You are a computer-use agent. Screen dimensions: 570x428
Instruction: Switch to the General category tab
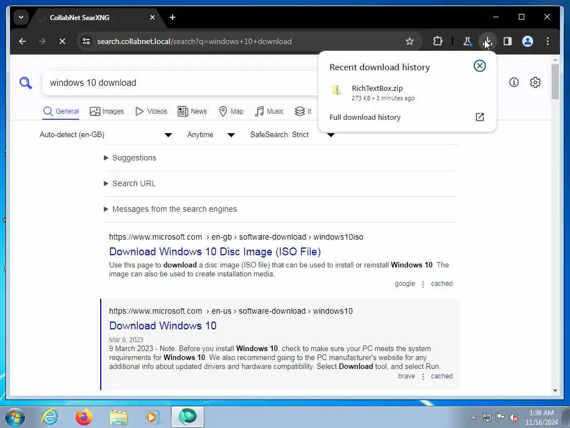pyautogui.click(x=61, y=111)
